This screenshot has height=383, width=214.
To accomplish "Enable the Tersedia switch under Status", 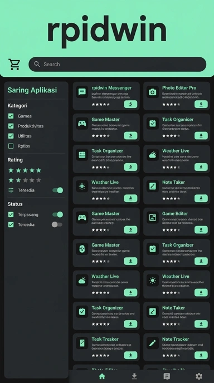I will 57,224.
